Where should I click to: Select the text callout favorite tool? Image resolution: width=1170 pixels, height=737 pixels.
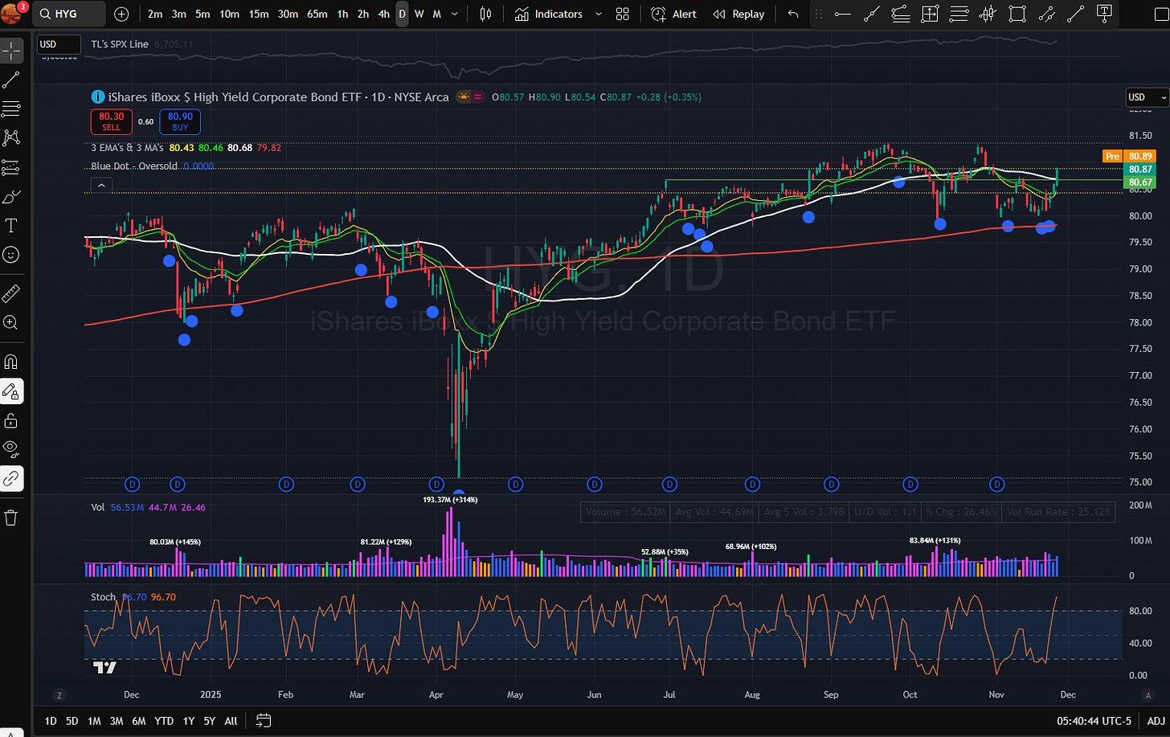pos(1105,14)
